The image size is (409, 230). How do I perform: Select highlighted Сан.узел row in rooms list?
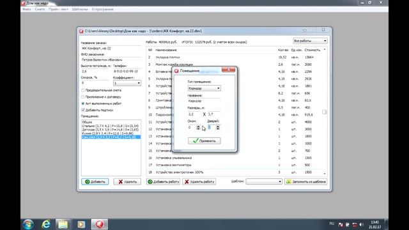tap(111, 137)
